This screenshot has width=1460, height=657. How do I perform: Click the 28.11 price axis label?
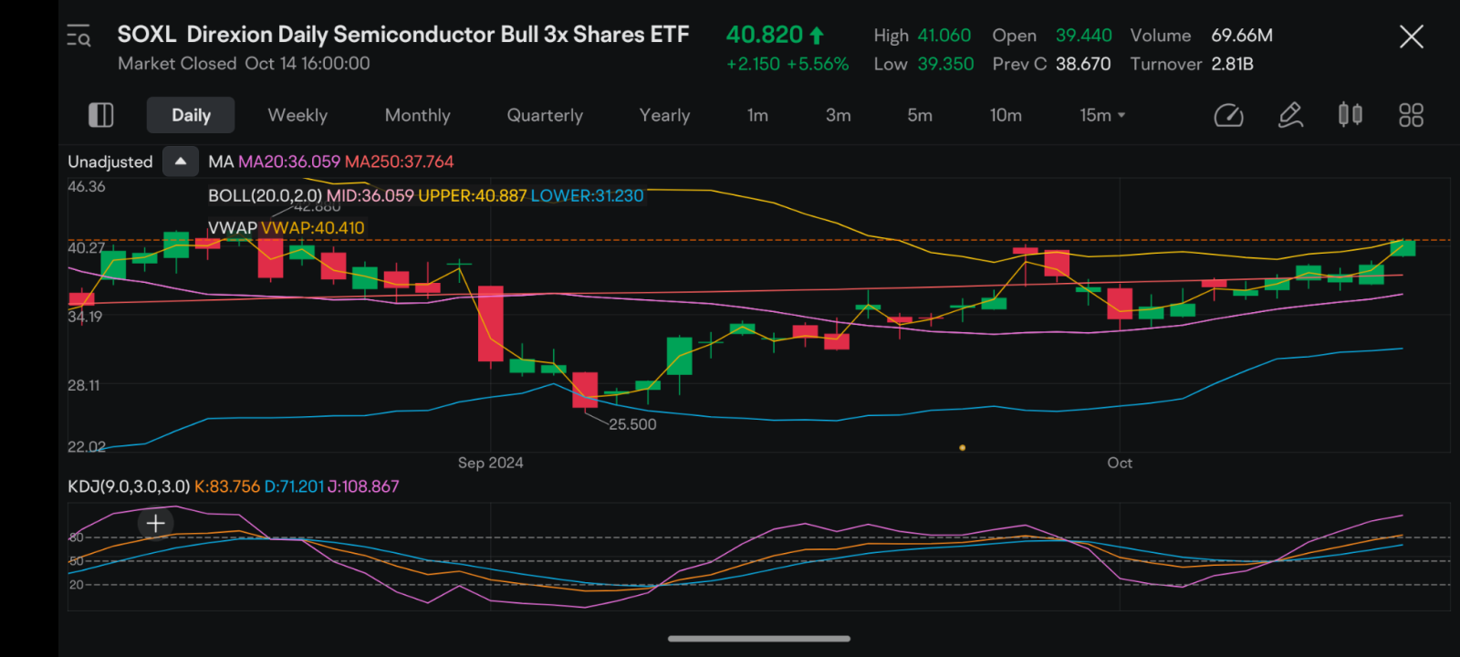coord(84,386)
